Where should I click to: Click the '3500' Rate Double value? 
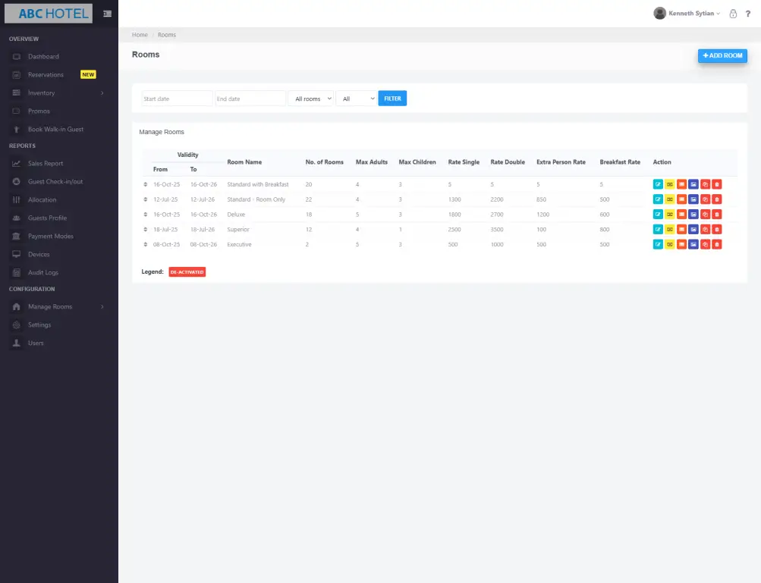(x=497, y=230)
